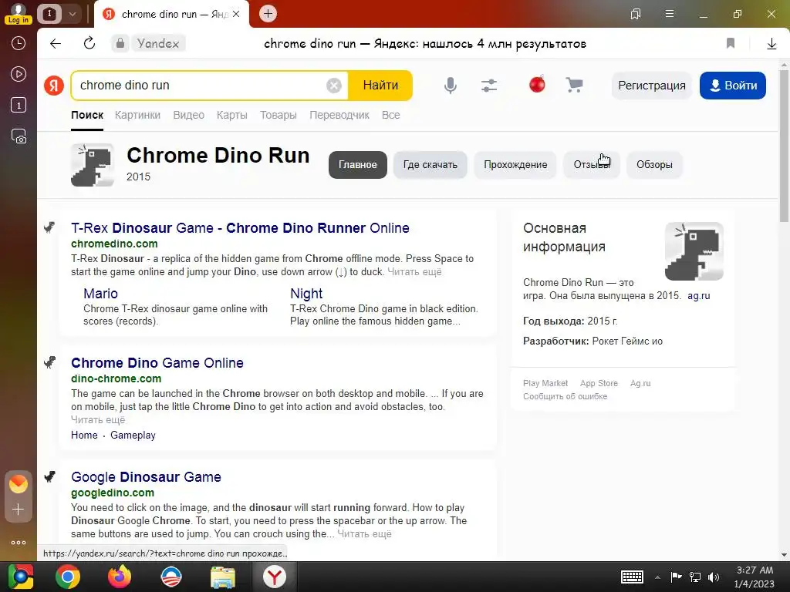Open the orange messenger icon in sidebar
Viewport: 790px width, 592px height.
[19, 484]
